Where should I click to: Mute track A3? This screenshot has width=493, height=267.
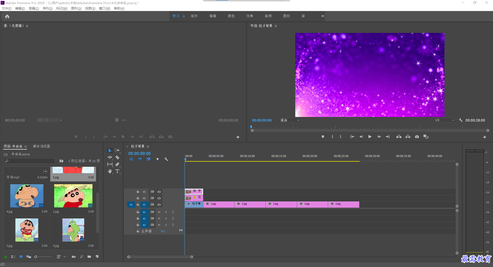tap(159, 225)
